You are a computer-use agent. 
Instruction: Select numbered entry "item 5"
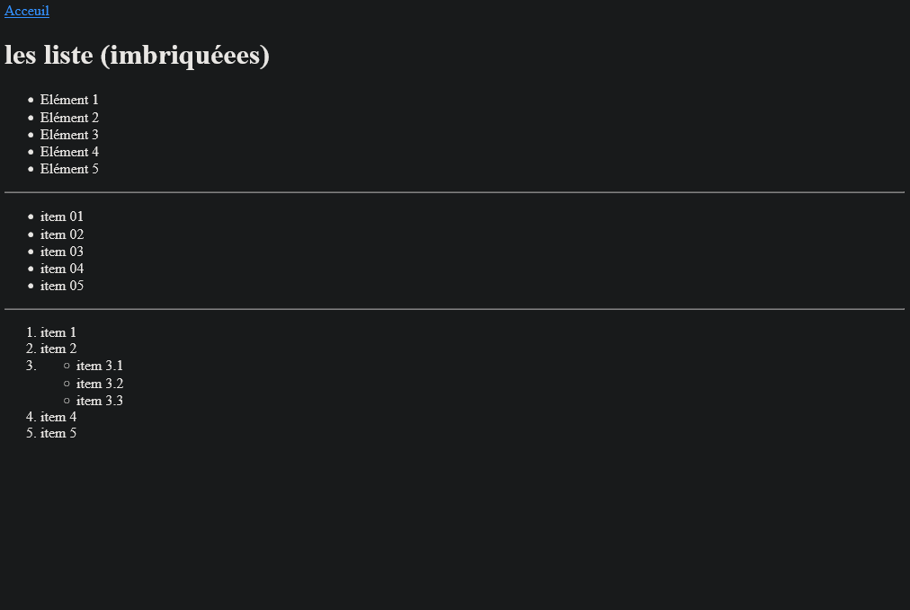point(58,433)
